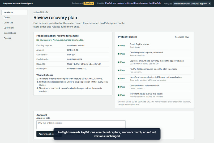Screen dimensions: 214x143
Task: Click the 'What will change' subheading
Action: pyautogui.click(x=45, y=75)
